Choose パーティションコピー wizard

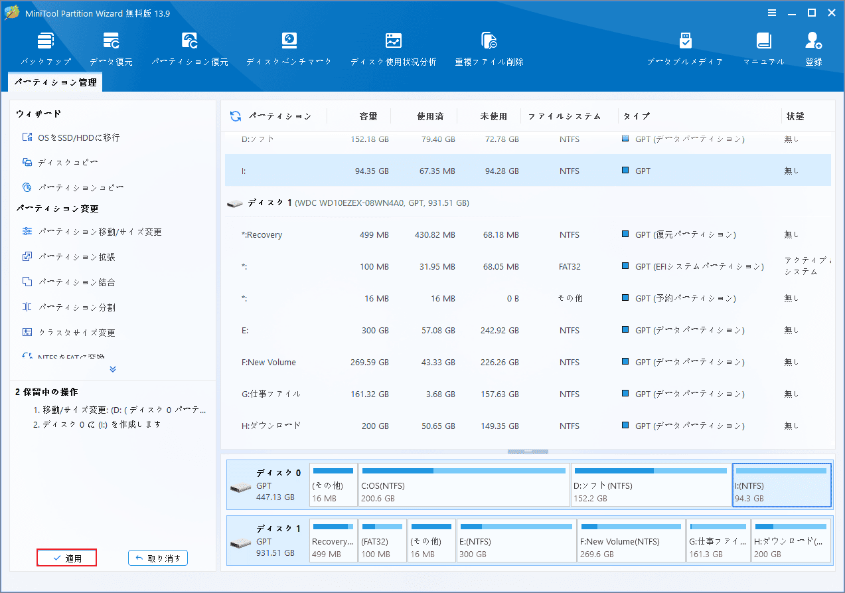(x=73, y=188)
